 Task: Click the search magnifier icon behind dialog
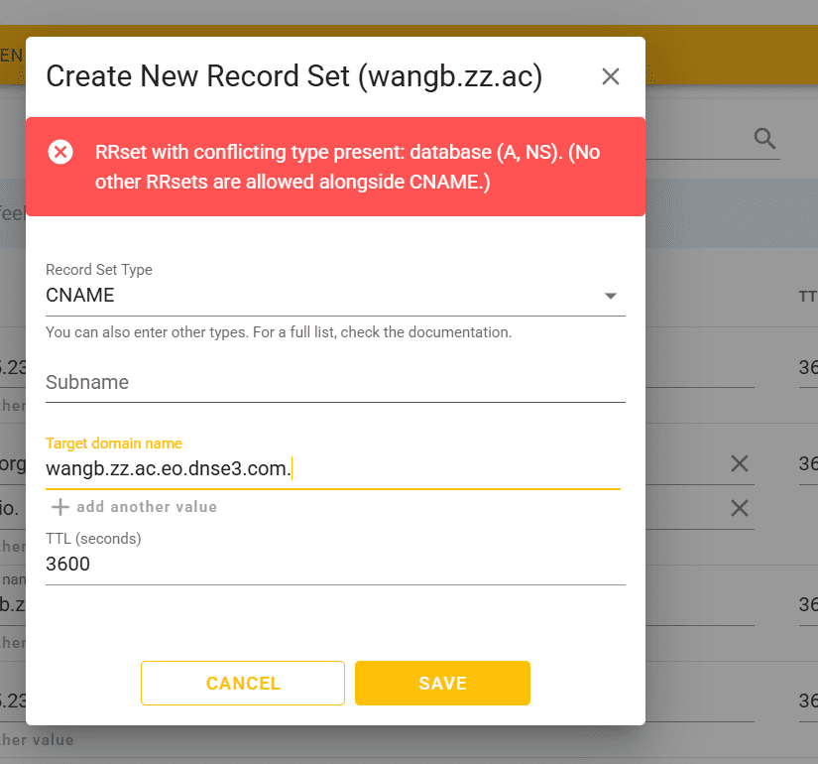pyautogui.click(x=764, y=139)
